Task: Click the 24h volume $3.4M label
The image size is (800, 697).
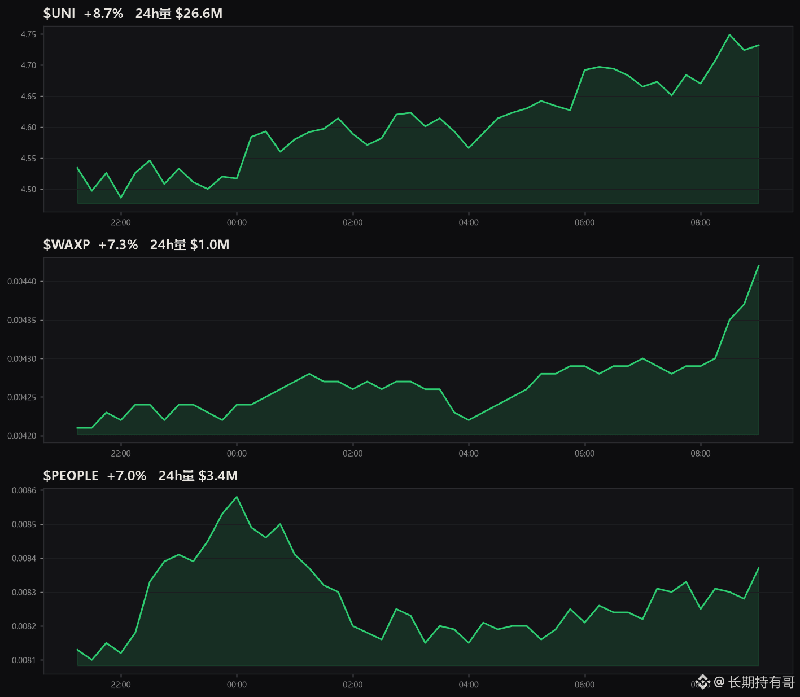Action: 198,476
